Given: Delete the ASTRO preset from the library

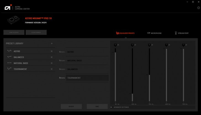Looking at the screenshot, I should pyautogui.click(x=52, y=51).
